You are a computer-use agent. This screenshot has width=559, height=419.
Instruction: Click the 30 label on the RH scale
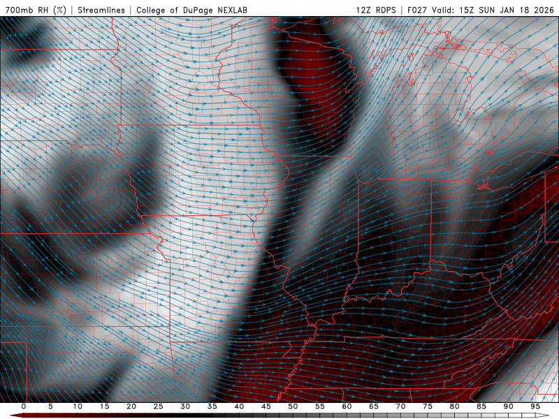coord(185,406)
